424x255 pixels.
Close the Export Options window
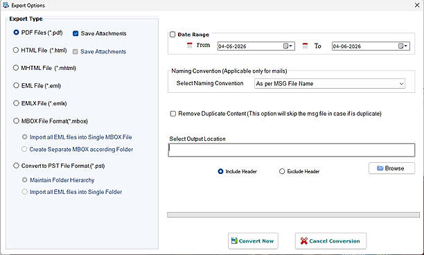(417, 5)
